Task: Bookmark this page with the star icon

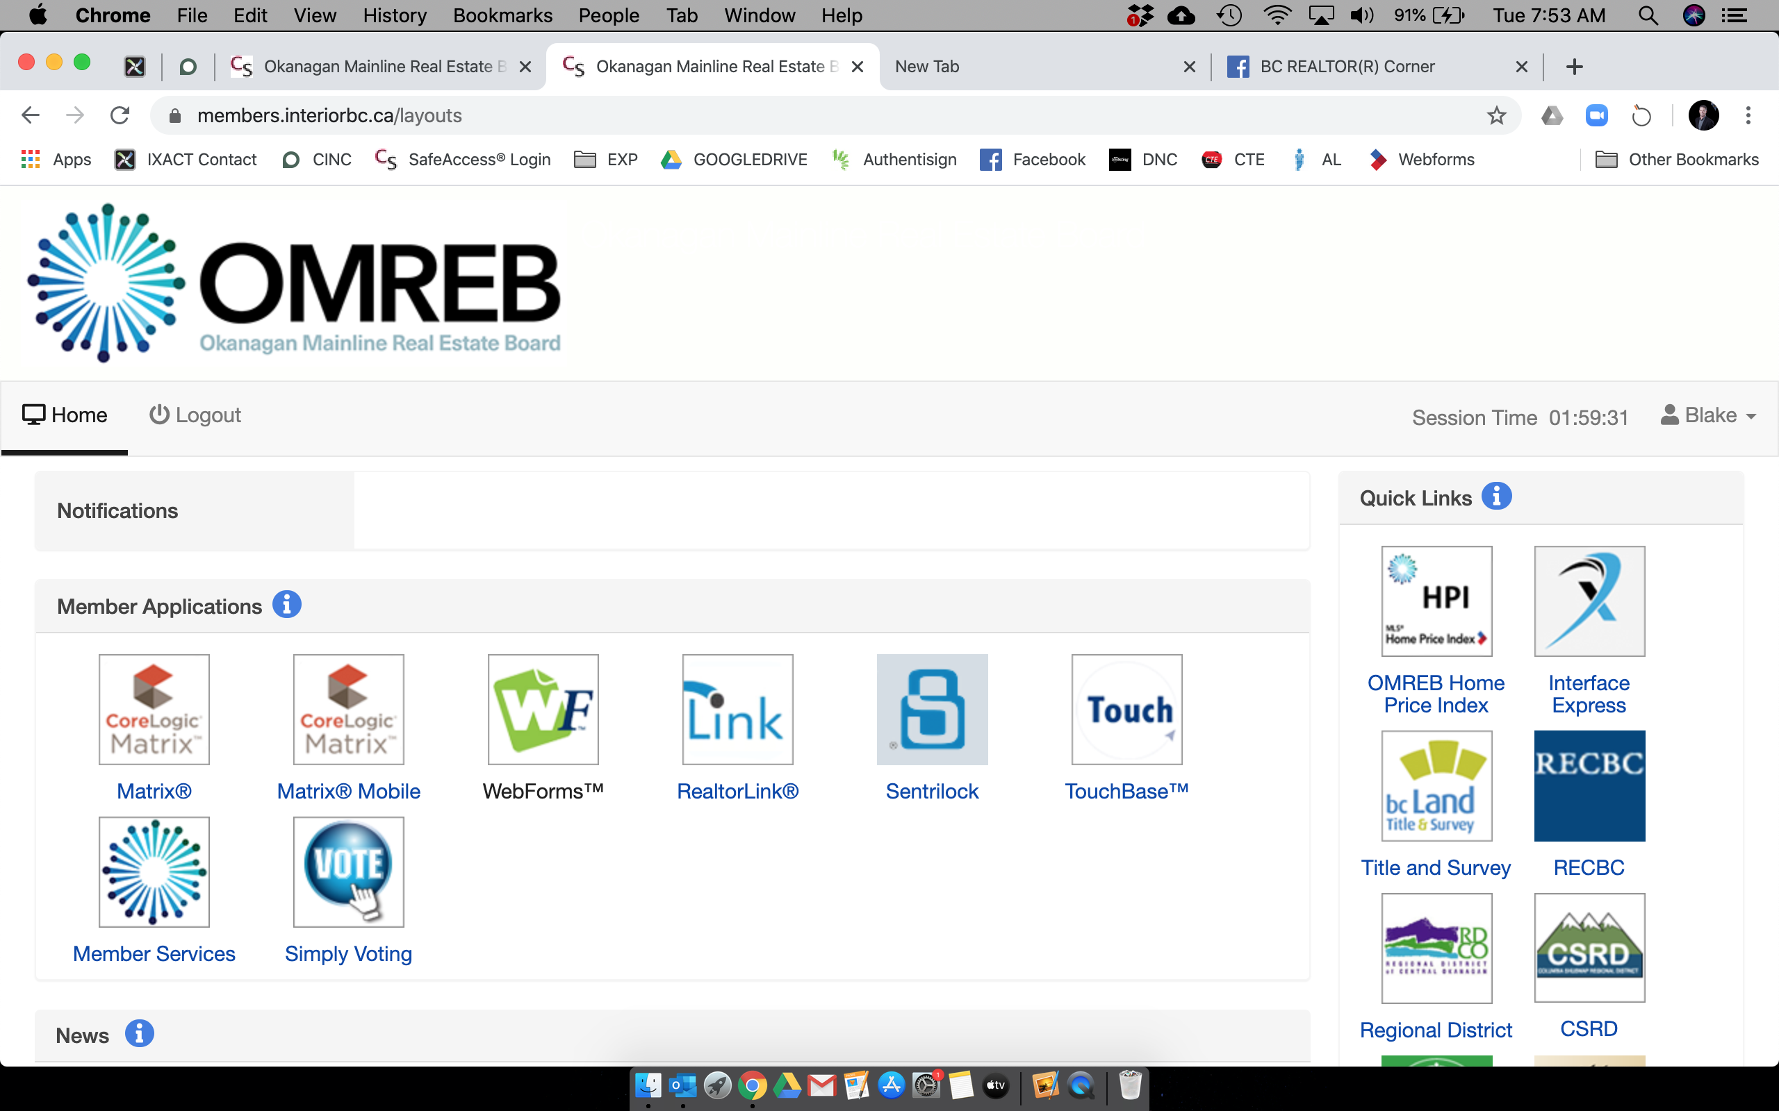Action: point(1496,115)
